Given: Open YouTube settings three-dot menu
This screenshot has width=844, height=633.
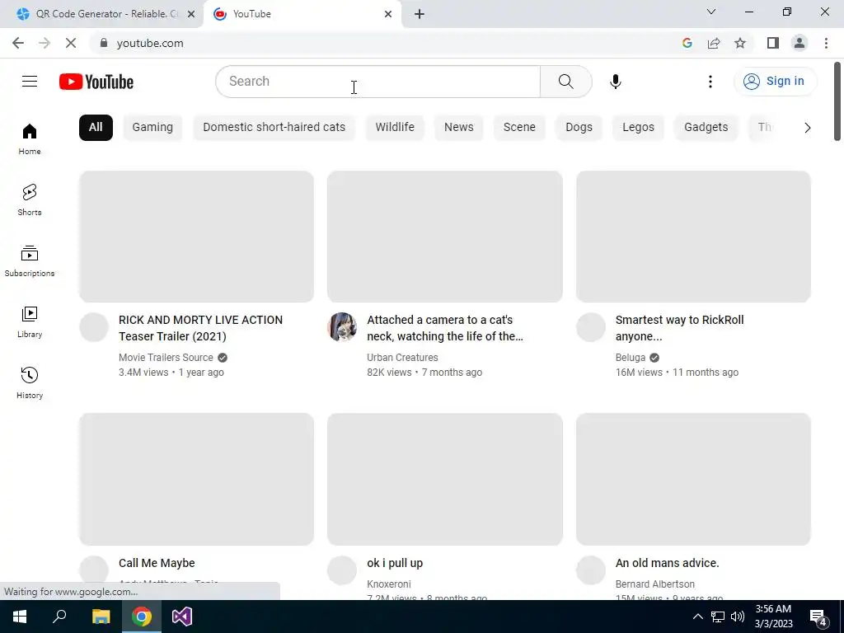Looking at the screenshot, I should [710, 82].
